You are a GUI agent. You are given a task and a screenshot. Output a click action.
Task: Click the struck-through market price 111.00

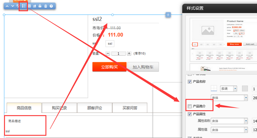click(115, 28)
